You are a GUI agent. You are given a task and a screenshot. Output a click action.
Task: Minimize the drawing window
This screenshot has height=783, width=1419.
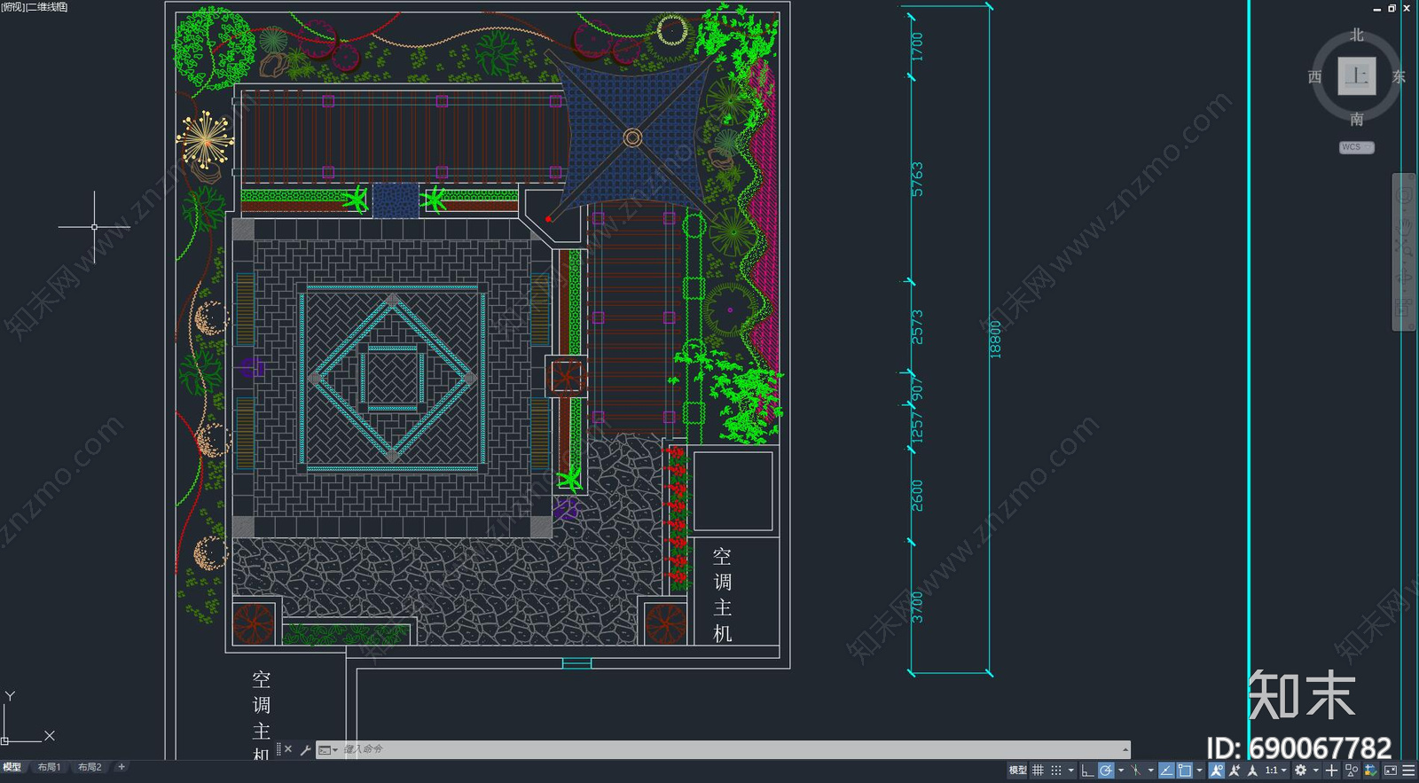(1377, 8)
